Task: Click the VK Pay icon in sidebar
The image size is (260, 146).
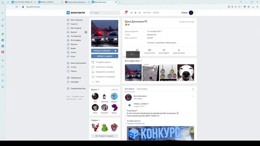Action: pos(68,67)
